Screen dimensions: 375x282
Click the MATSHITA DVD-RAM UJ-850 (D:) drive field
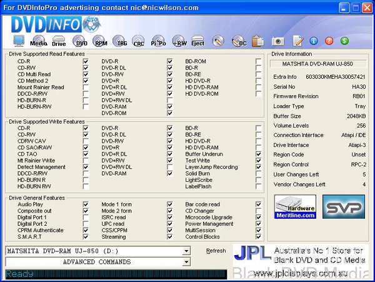click(x=98, y=251)
